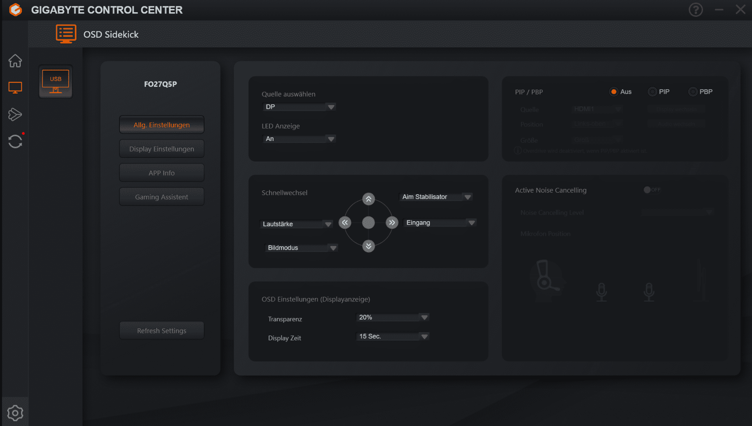Open the Transparenz 20% dropdown
752x426 pixels.
(392, 317)
